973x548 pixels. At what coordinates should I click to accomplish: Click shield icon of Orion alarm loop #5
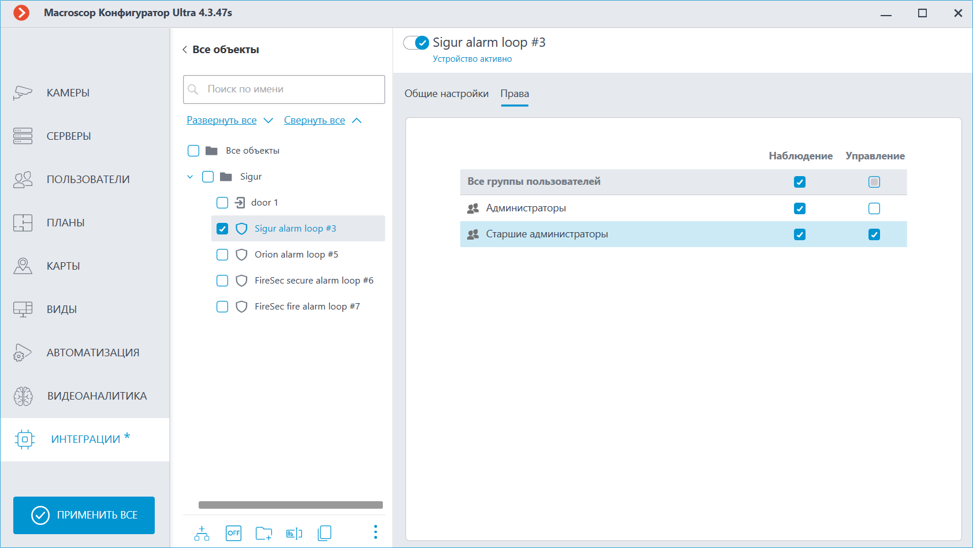(x=242, y=255)
